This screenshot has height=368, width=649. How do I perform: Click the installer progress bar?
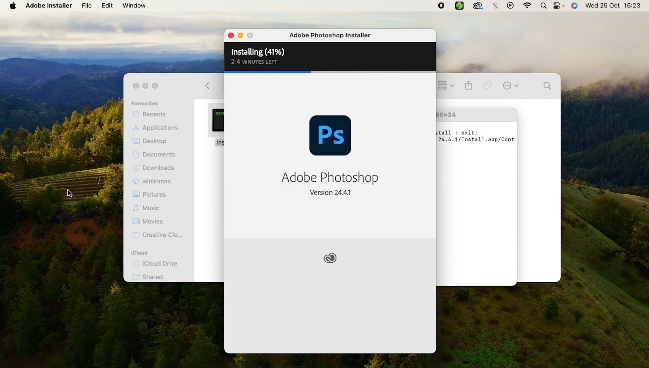pos(330,72)
